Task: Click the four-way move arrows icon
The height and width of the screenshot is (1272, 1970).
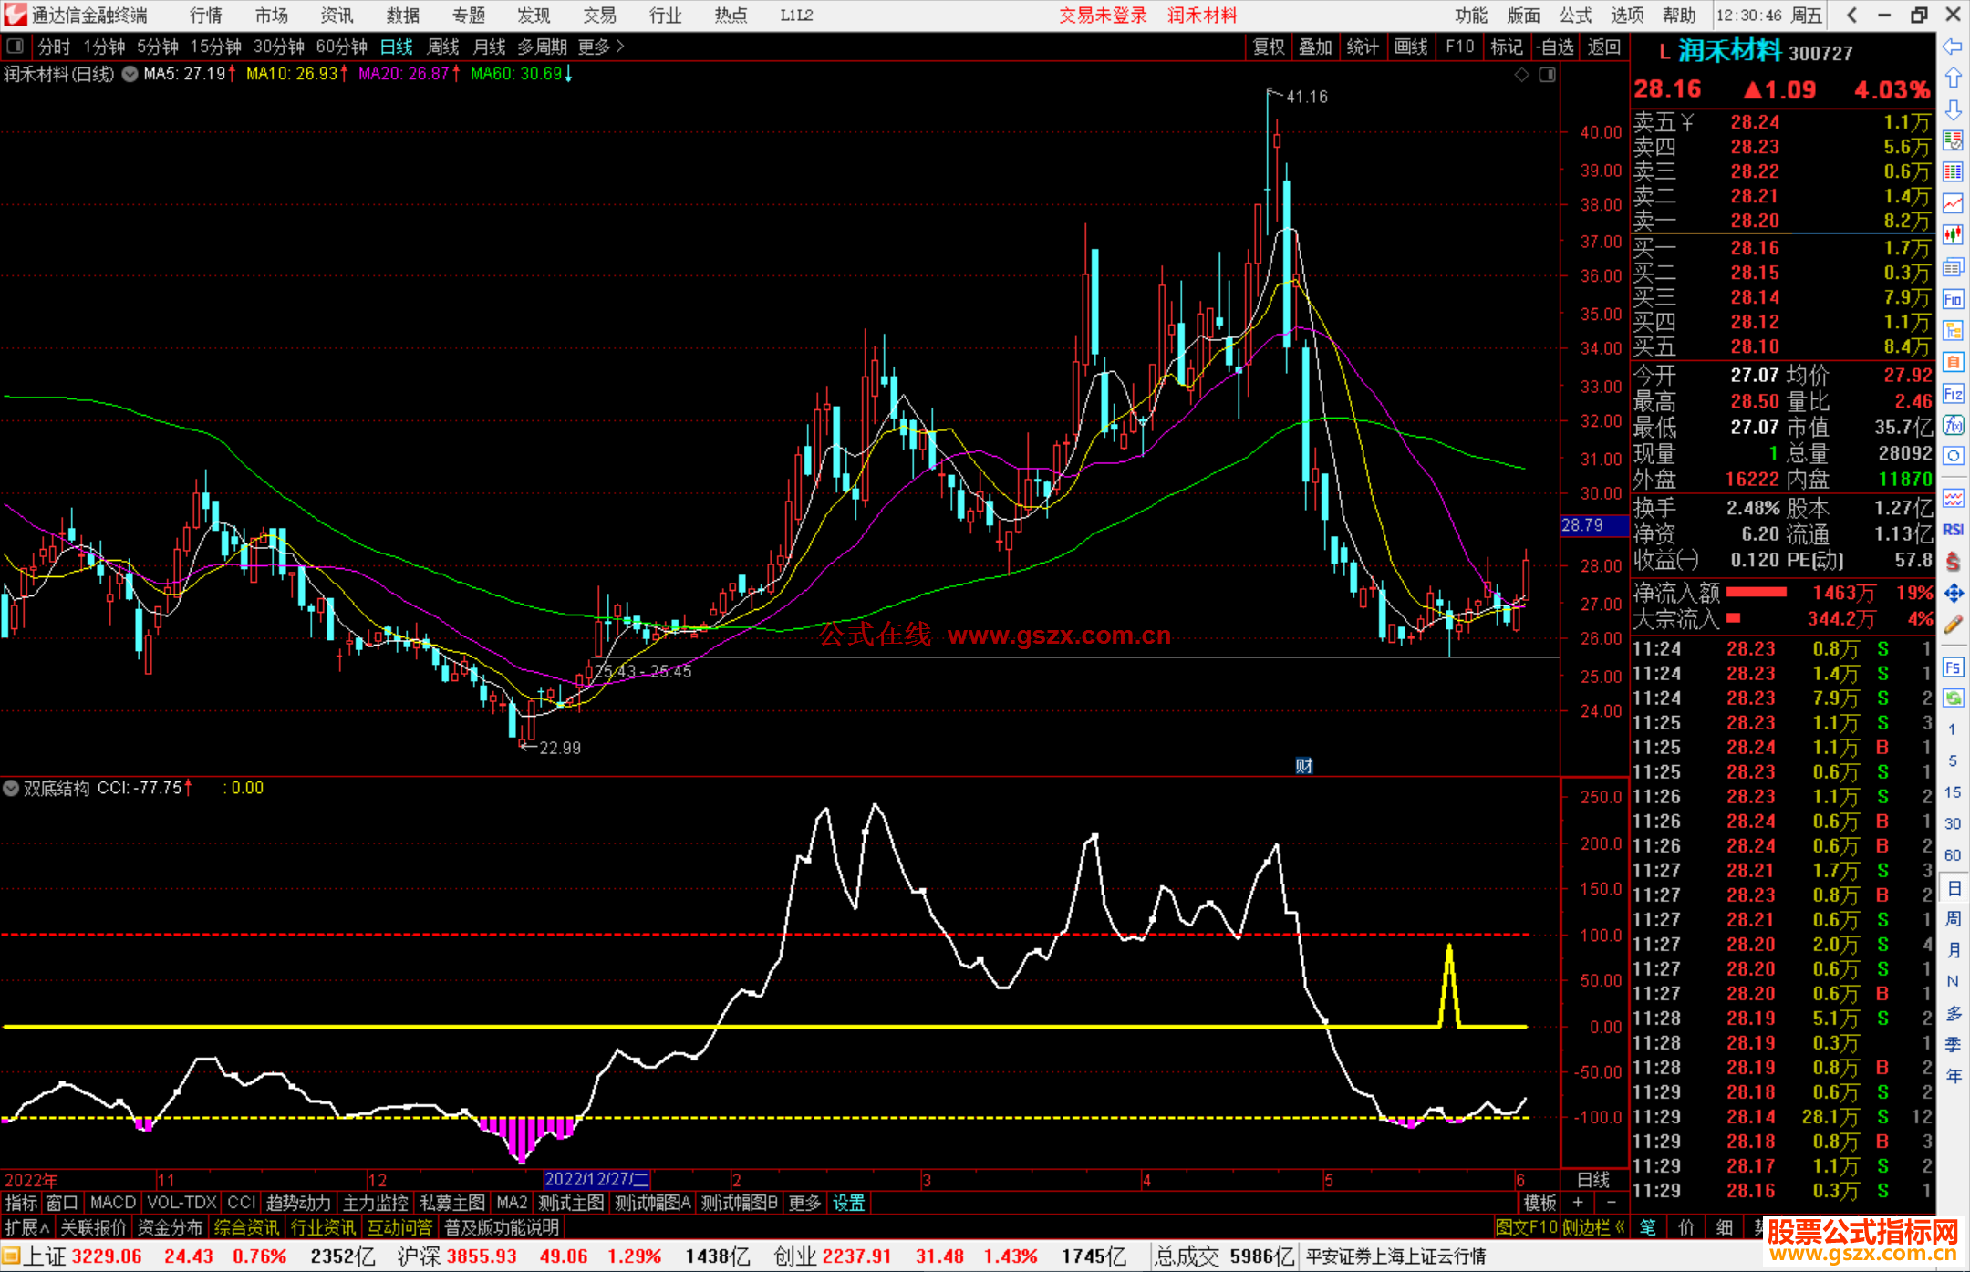Action: coord(1953,594)
